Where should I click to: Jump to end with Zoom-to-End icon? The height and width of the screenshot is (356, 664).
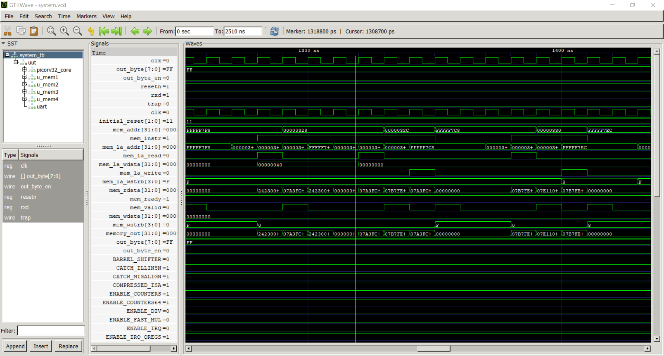117,31
